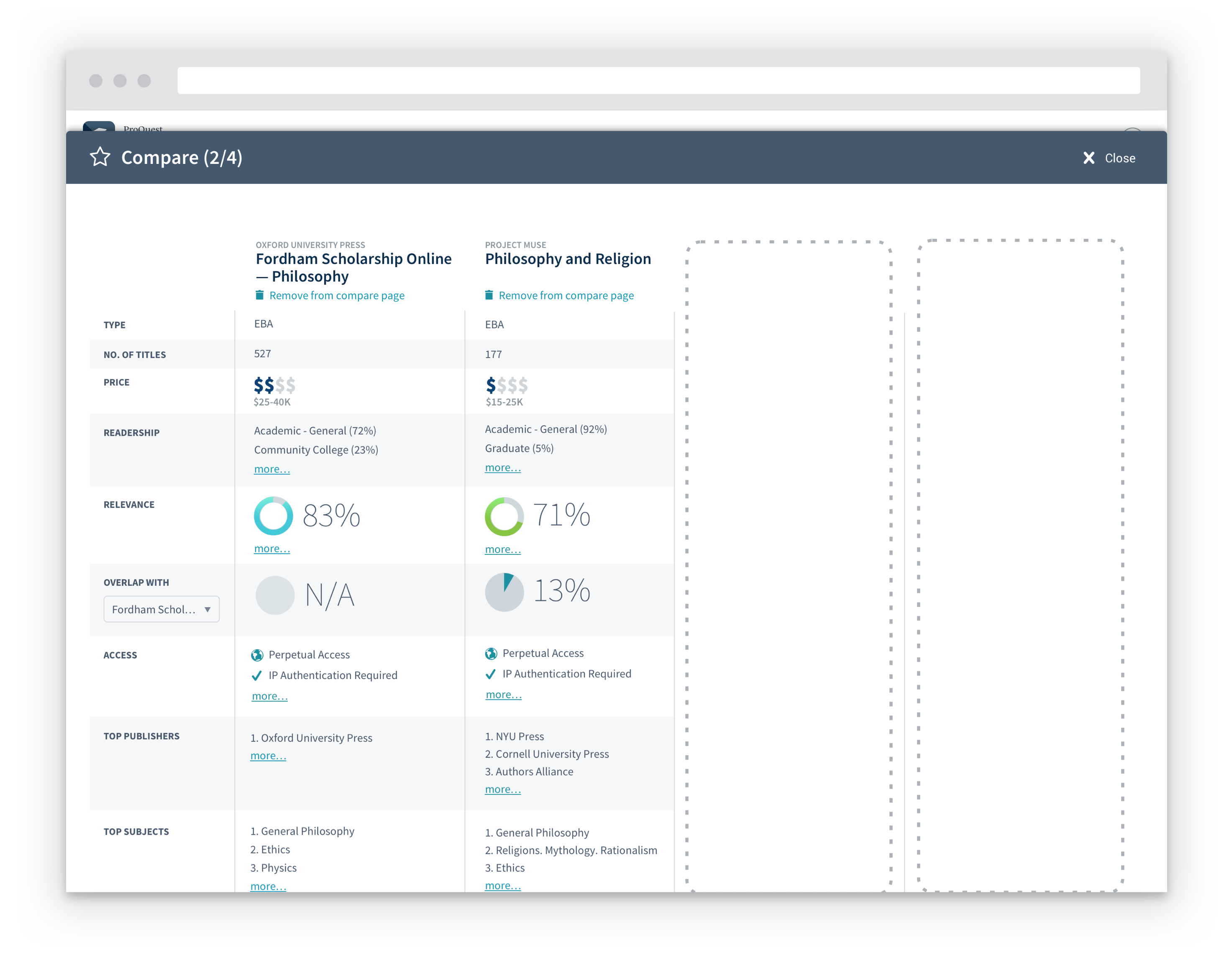Image resolution: width=1229 pixels, height=955 pixels.
Task: Click the 83% relevance ring chart
Action: pos(274,516)
